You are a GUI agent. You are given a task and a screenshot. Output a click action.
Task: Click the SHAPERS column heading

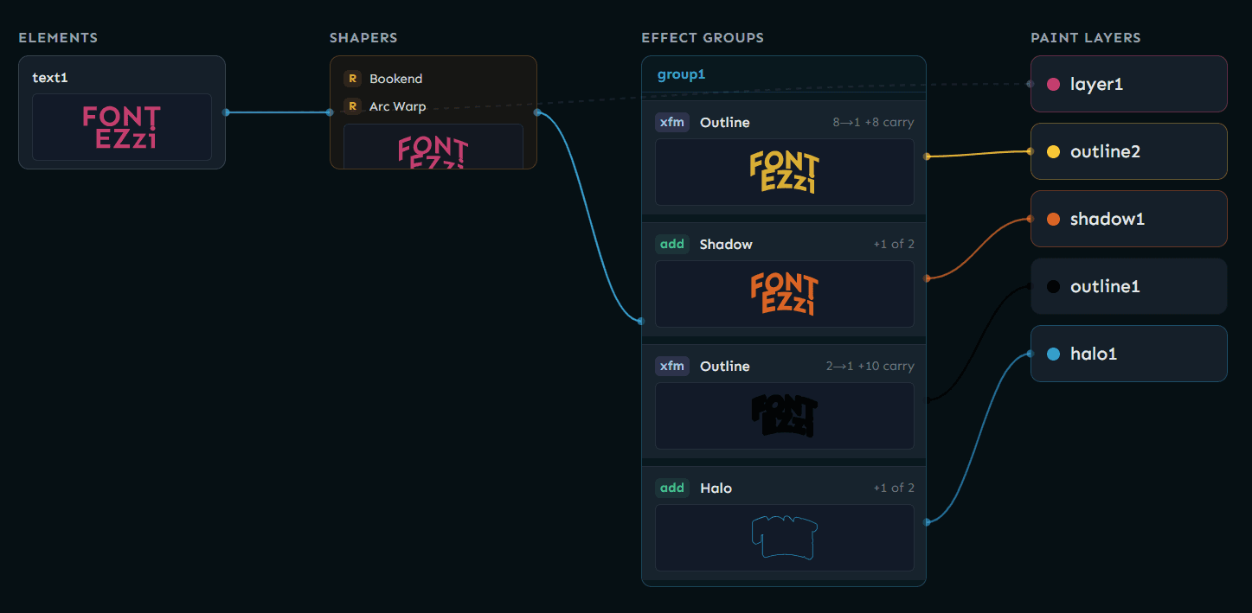point(363,38)
